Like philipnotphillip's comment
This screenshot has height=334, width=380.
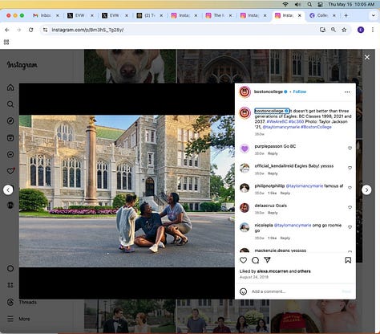(x=350, y=188)
